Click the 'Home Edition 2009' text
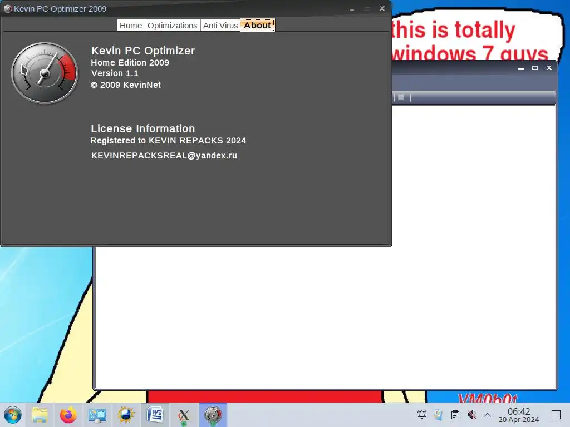Viewport: 570px width, 427px height. tap(130, 62)
